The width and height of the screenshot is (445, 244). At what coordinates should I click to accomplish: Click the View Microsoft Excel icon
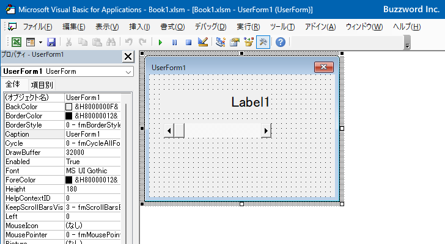pyautogui.click(x=17, y=42)
